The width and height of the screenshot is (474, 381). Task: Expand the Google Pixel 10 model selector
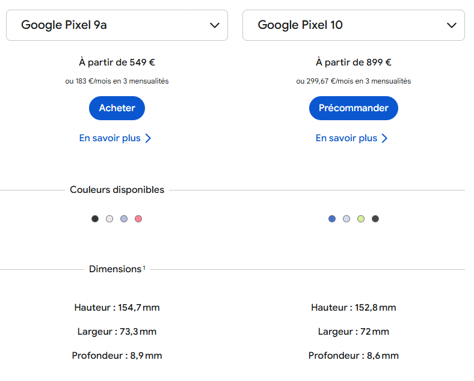[353, 25]
